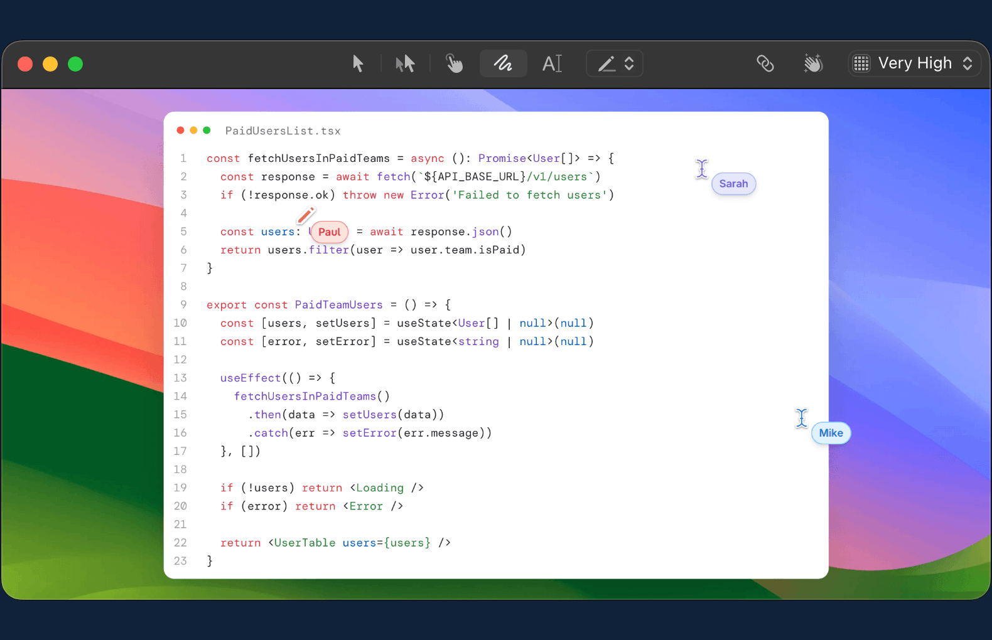Screen dimensions: 992x640
Task: Click the clapping hands reaction icon
Action: click(x=813, y=63)
